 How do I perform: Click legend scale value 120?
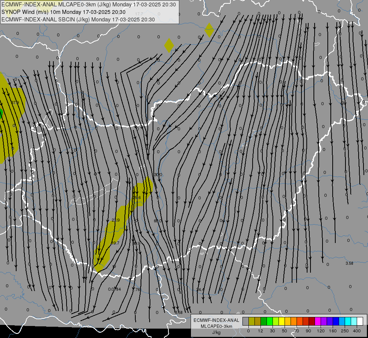(321, 331)
